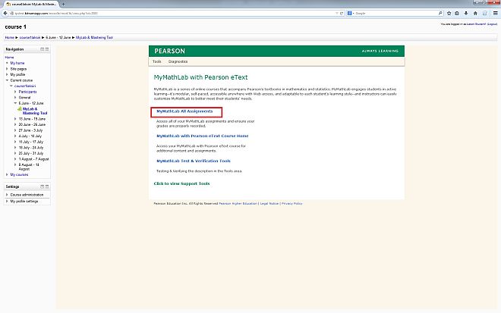Open the Firefox hamburger menu

coord(496,13)
